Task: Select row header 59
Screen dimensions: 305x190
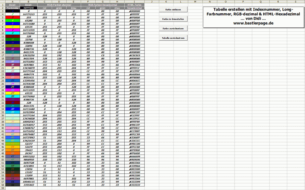Action: pyautogui.click(x=3, y=188)
